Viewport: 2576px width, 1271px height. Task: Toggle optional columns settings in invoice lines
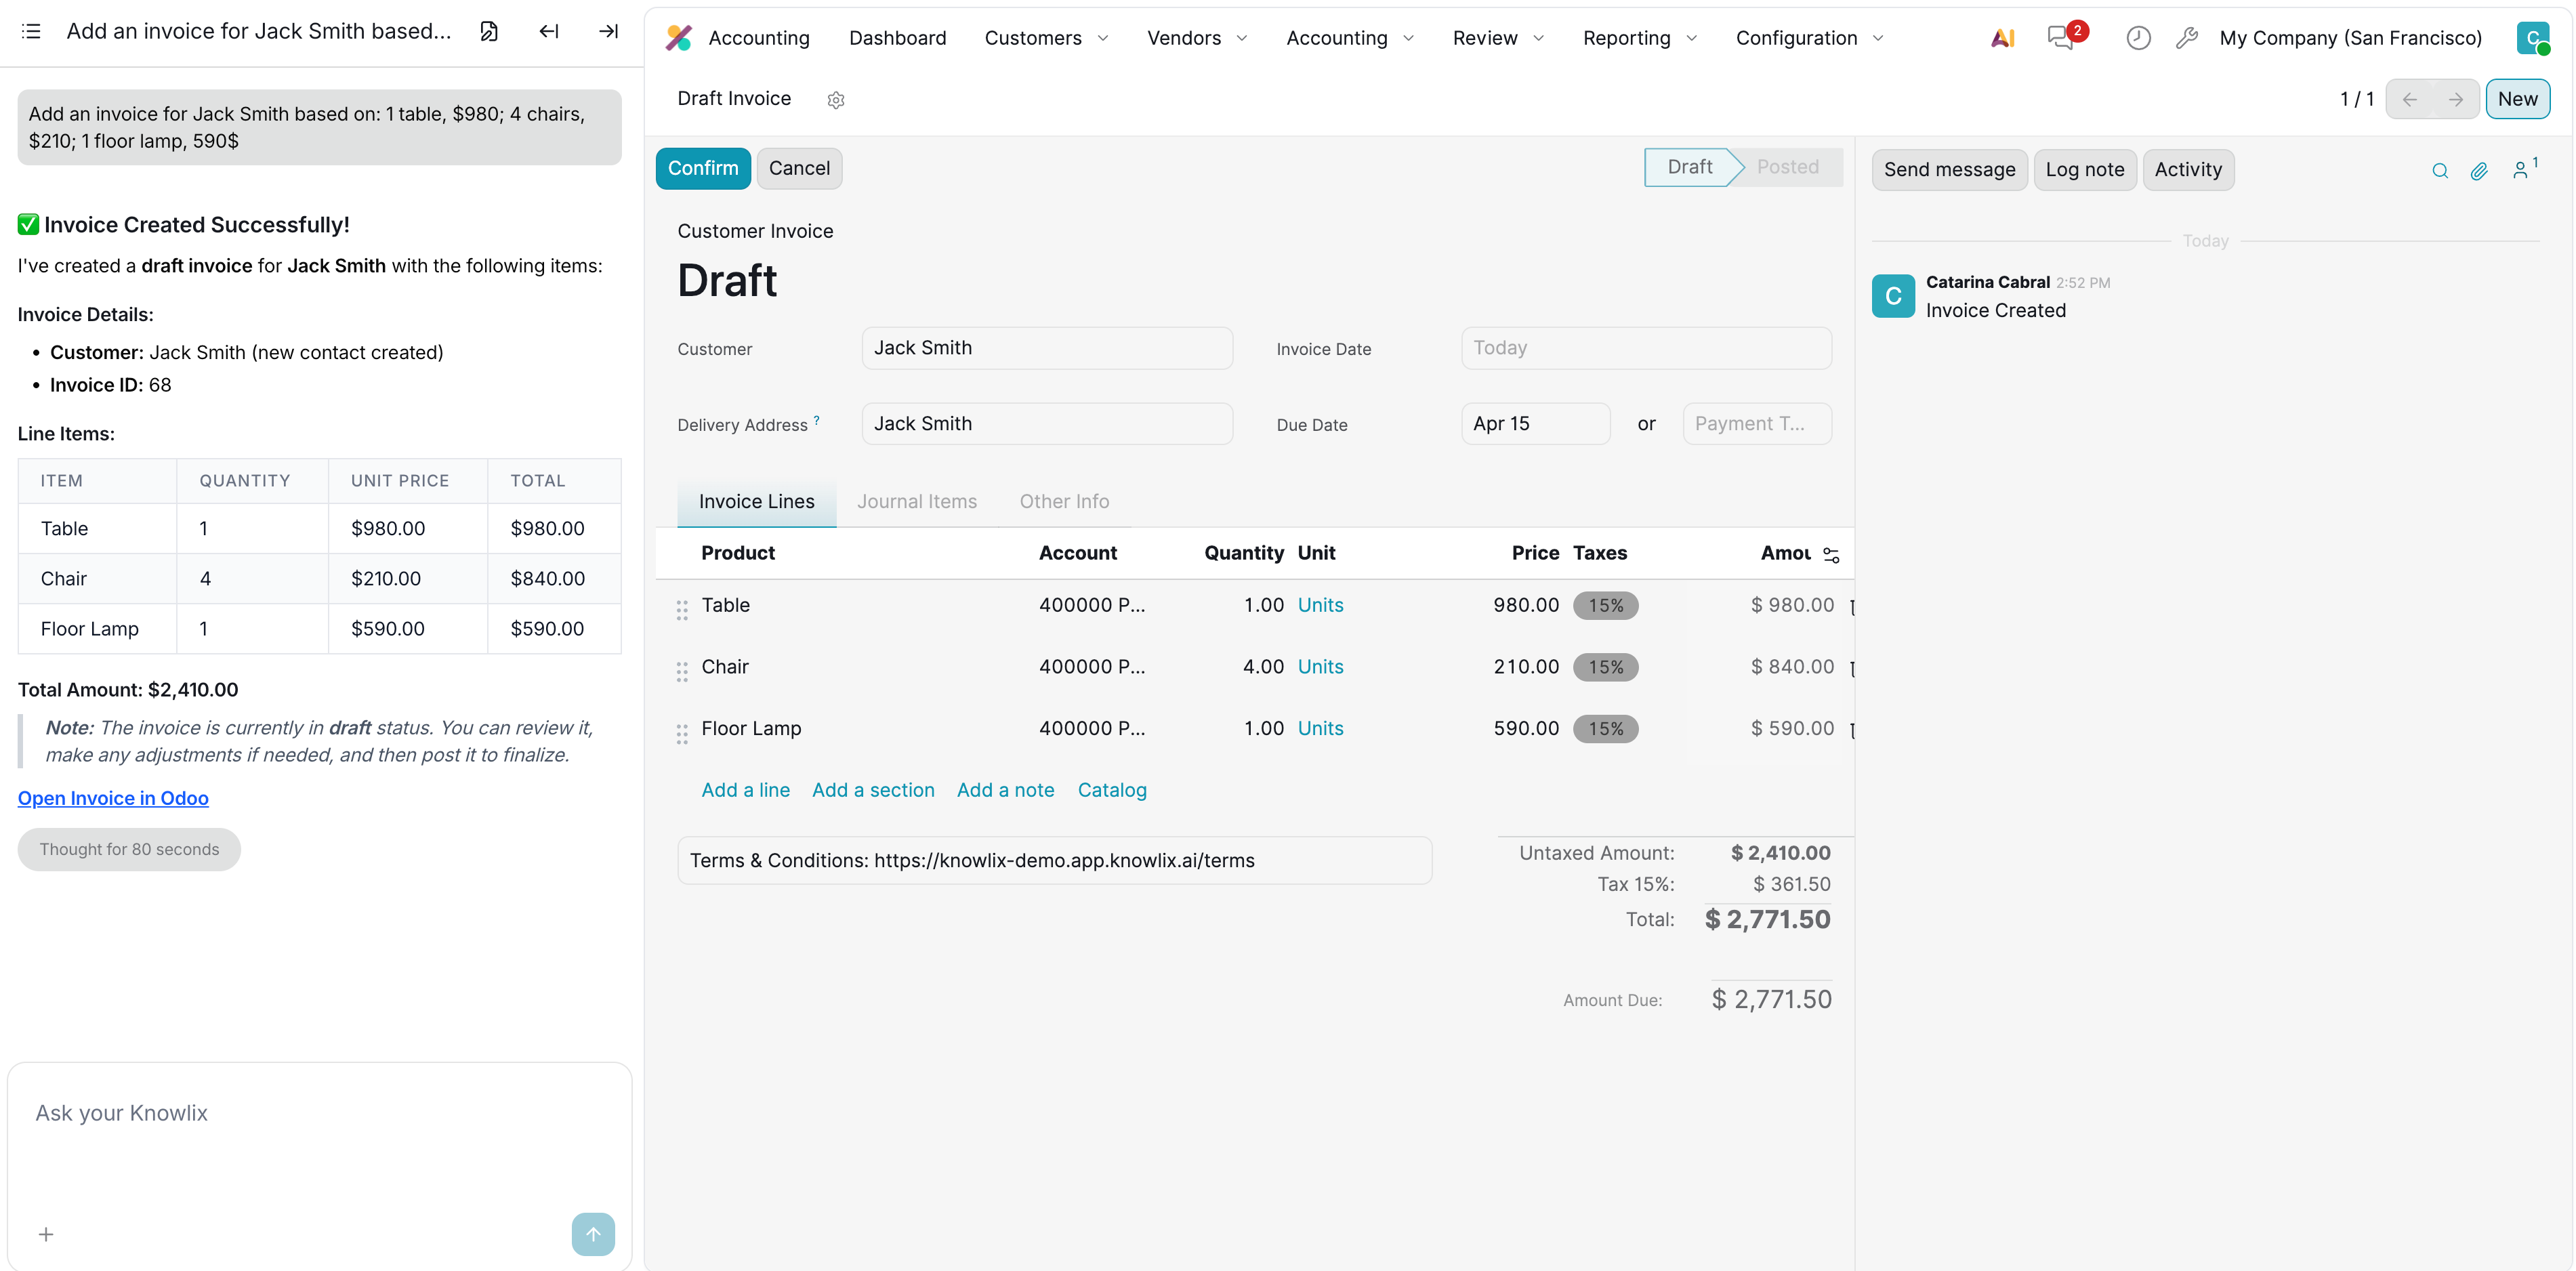click(x=1831, y=555)
